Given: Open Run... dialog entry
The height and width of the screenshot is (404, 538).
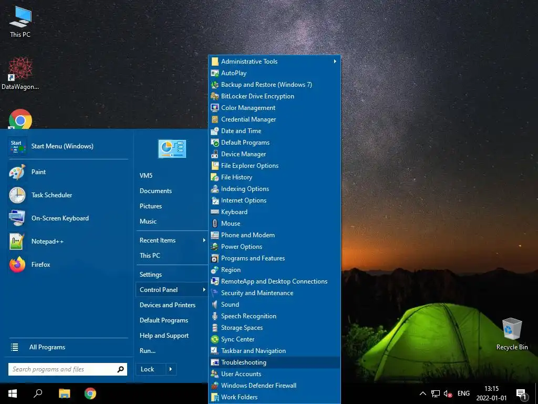Looking at the screenshot, I should pos(172,351).
